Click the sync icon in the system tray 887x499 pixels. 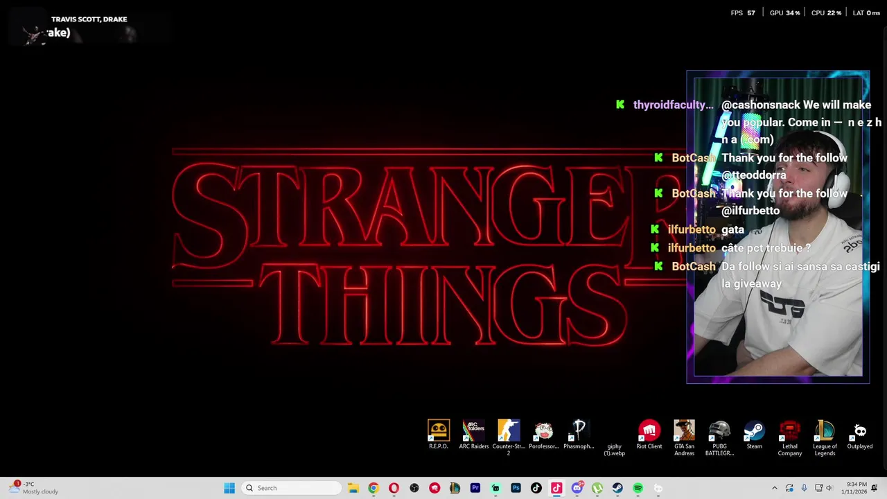click(x=789, y=488)
